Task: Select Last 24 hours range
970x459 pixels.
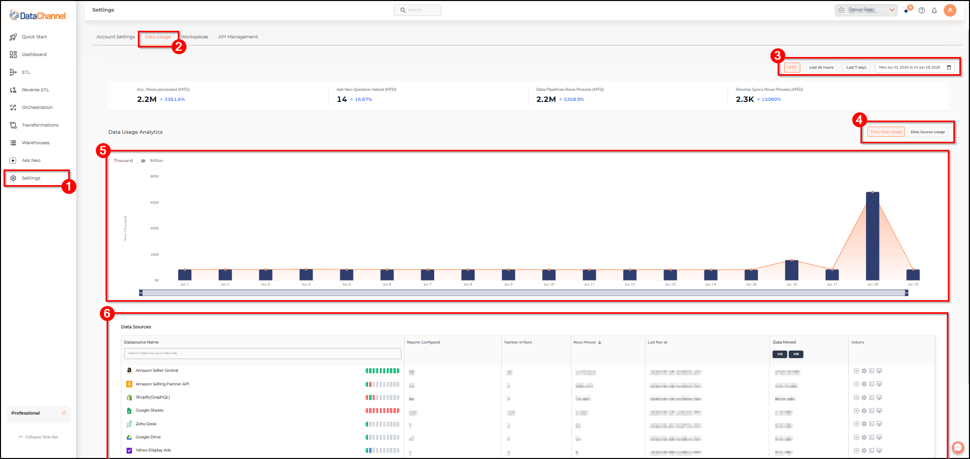Action: tap(821, 68)
